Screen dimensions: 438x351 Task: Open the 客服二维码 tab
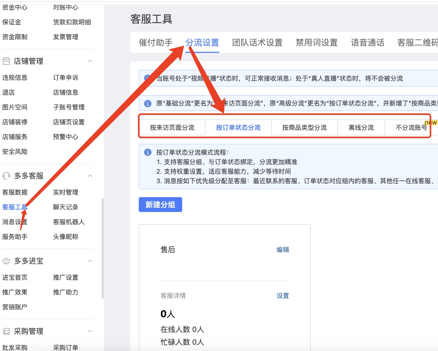(x=418, y=43)
